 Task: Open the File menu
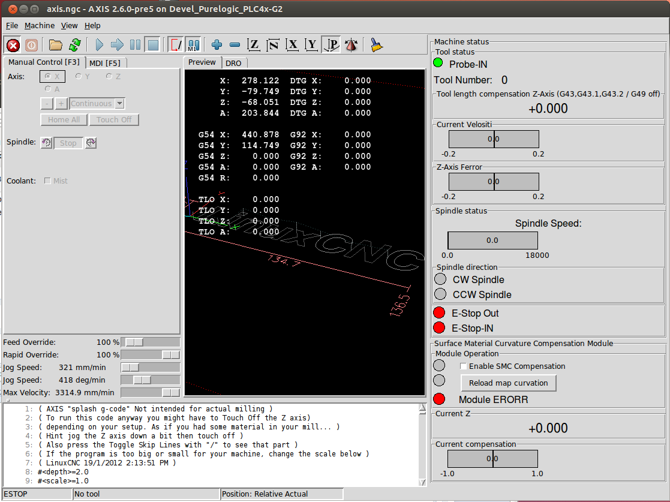click(x=12, y=26)
